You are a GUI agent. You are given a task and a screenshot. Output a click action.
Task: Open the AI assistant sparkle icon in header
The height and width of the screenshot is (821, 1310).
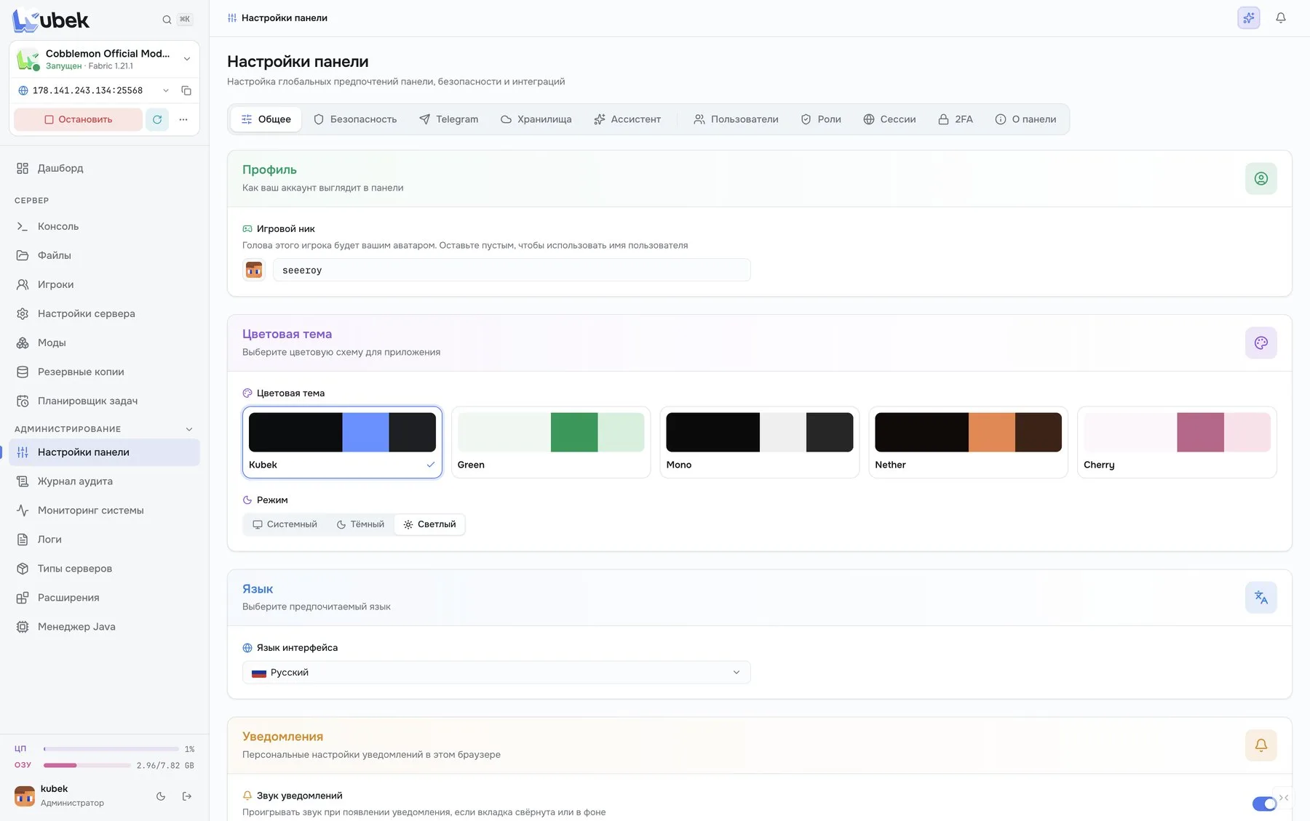click(x=1249, y=17)
